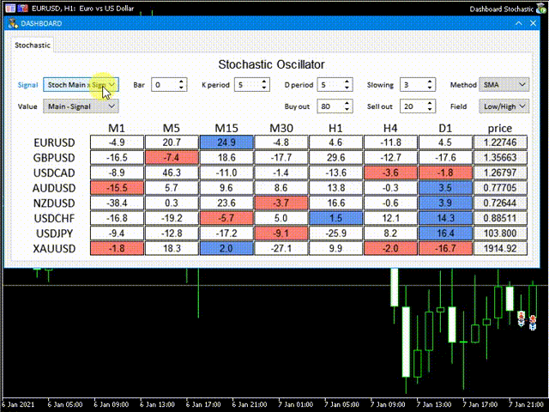This screenshot has width=549, height=412.
Task: Open the Value dropdown showing Main - Signal
Action: [81, 106]
